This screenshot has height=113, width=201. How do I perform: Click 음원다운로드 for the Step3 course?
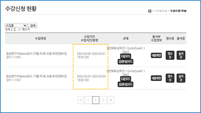125,62
